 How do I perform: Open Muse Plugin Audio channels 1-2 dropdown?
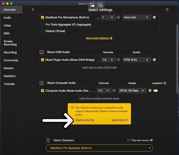click(108, 60)
